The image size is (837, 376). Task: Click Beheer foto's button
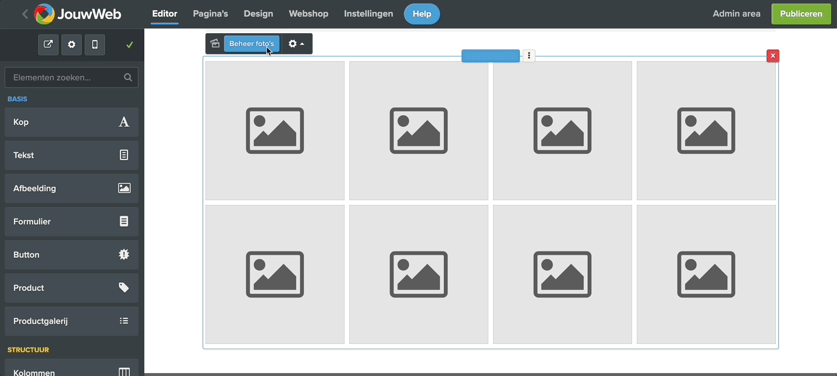click(x=251, y=44)
